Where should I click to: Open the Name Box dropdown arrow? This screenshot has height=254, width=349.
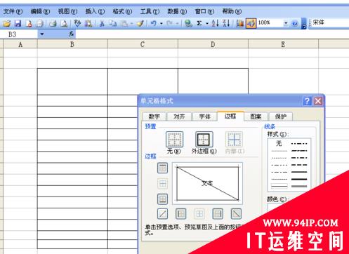click(42, 34)
